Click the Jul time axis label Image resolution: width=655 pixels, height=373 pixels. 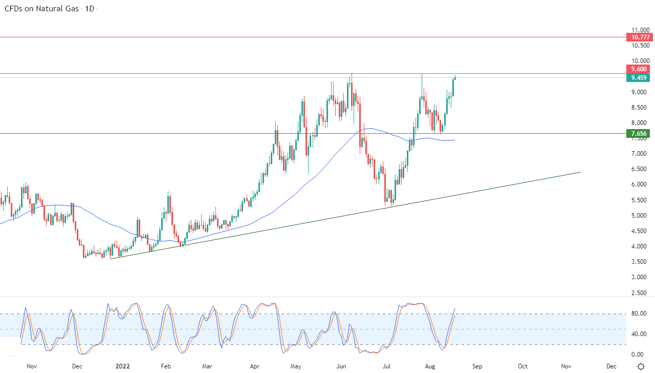click(x=387, y=366)
